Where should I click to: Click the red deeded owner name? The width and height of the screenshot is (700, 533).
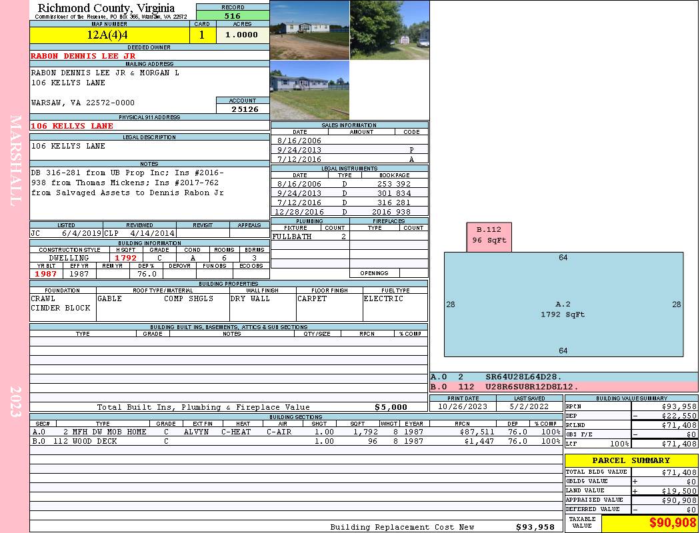click(83, 56)
